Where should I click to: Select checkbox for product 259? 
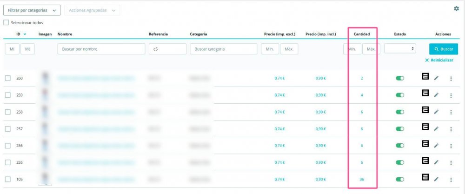(8, 95)
